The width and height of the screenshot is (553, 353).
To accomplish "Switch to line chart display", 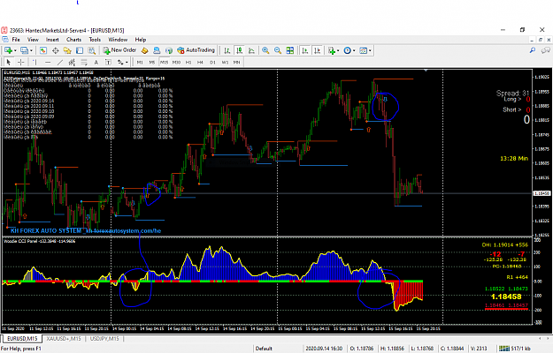I will pos(251,50).
